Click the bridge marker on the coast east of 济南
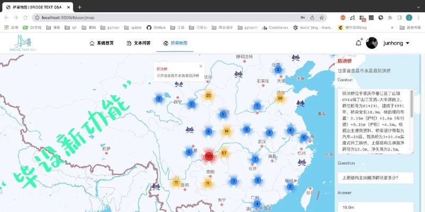The height and width of the screenshot is (212, 425). [300, 103]
